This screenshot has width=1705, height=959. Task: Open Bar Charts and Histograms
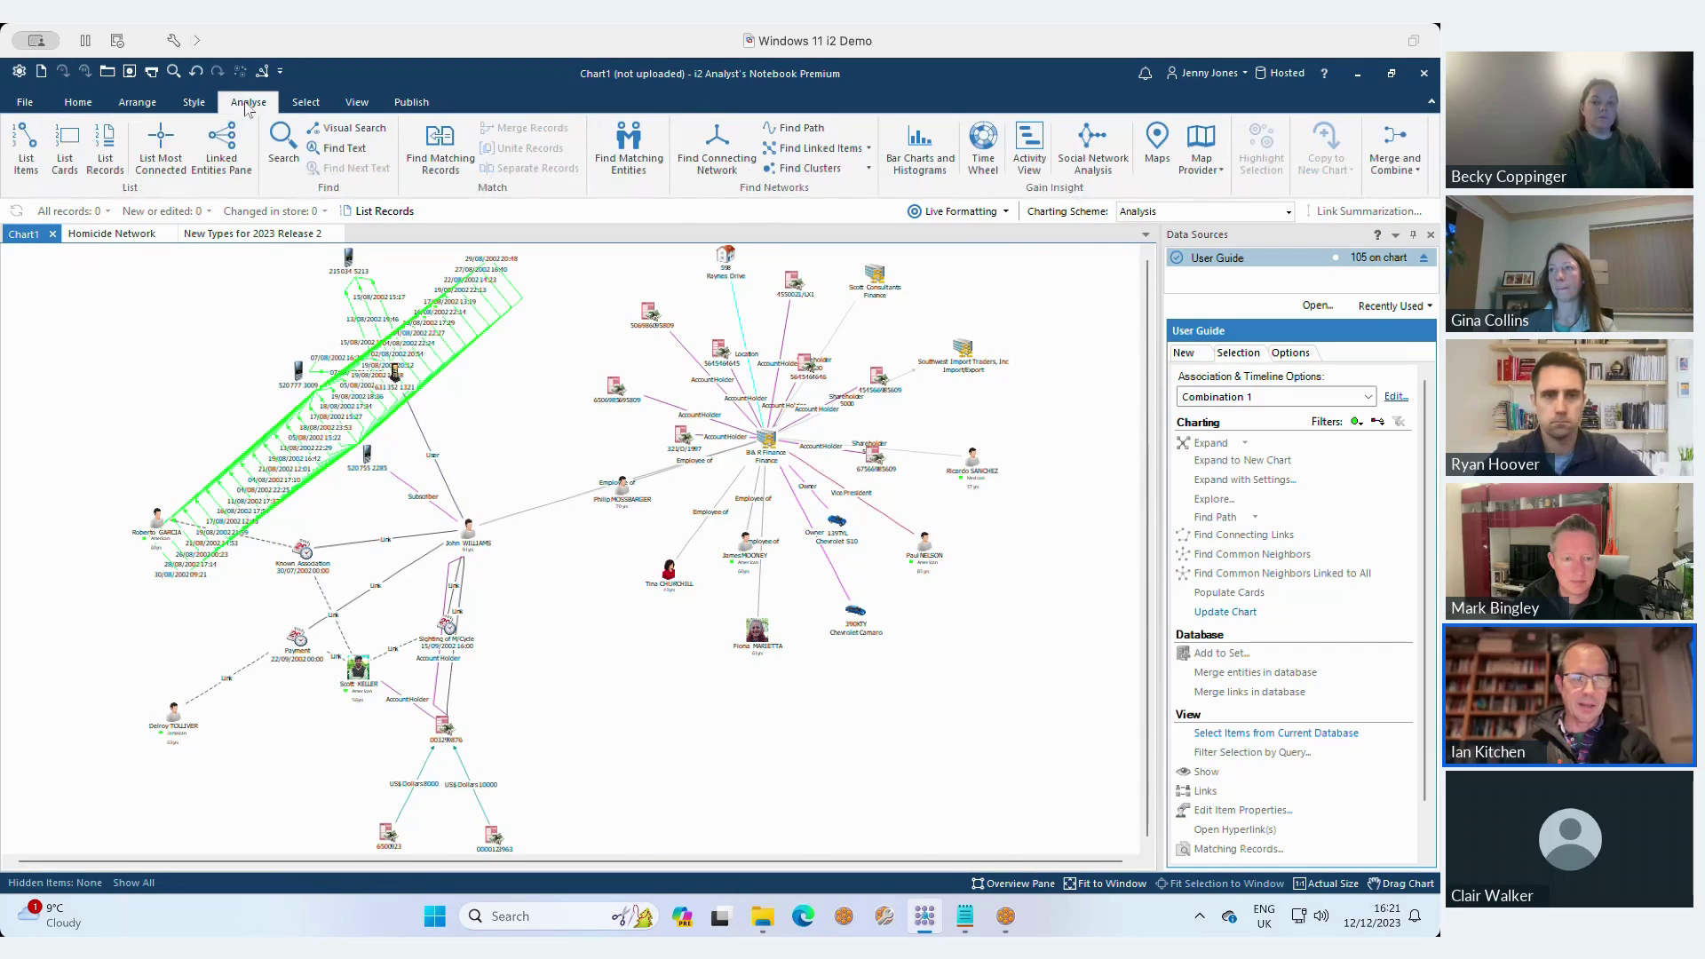tap(920, 148)
